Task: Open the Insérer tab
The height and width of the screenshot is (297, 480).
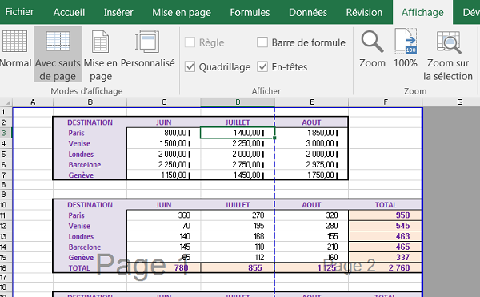Action: click(x=118, y=12)
